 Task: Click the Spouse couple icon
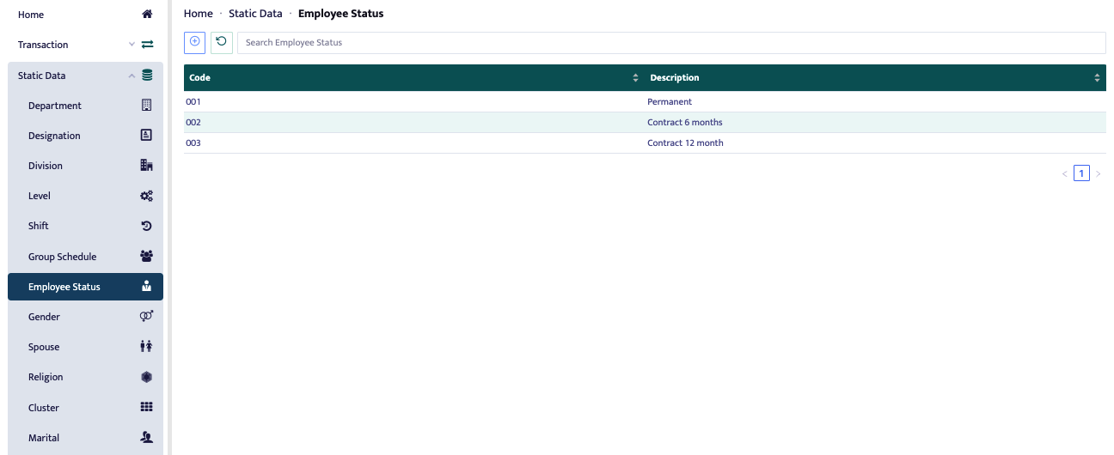click(146, 347)
